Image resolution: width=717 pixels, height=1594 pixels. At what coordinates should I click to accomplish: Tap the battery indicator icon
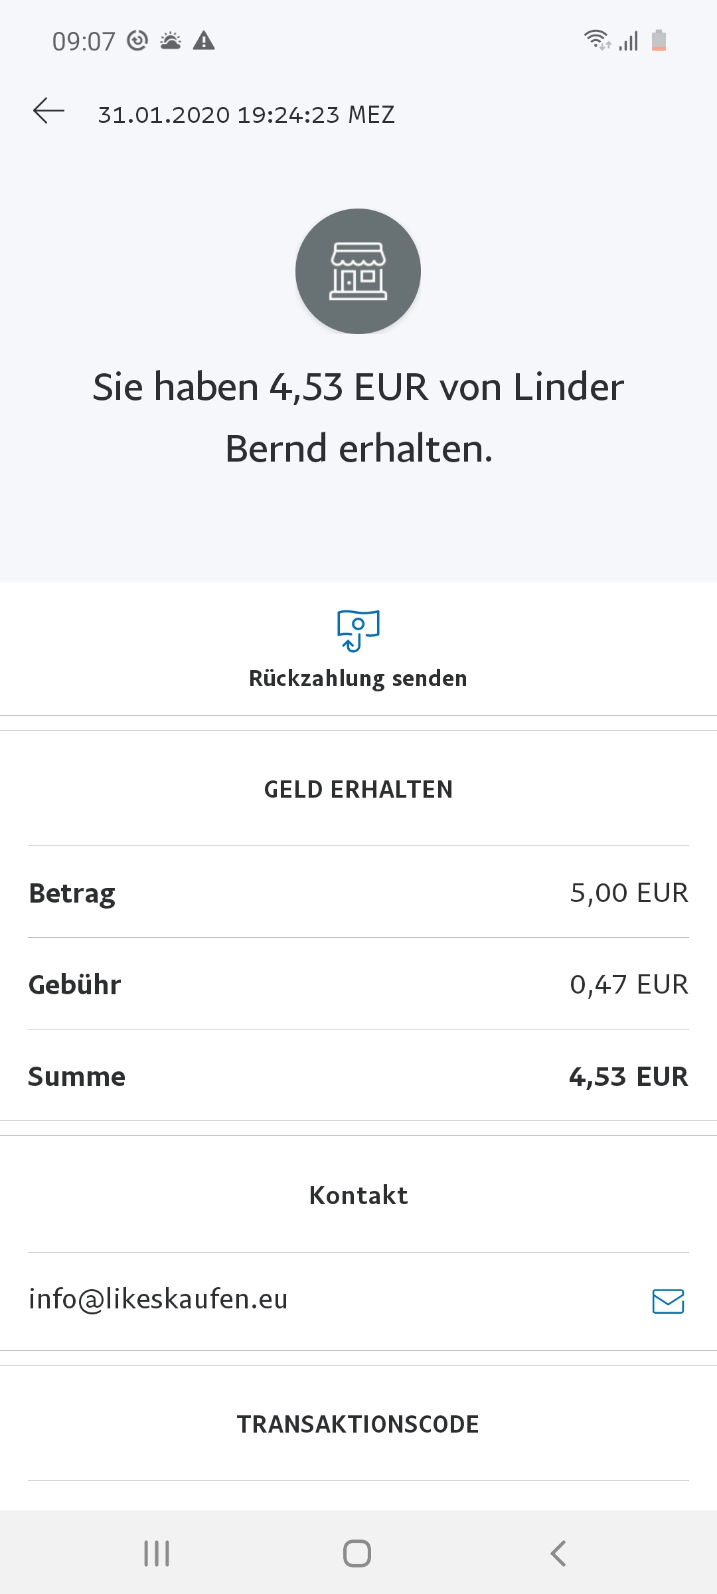tap(659, 41)
